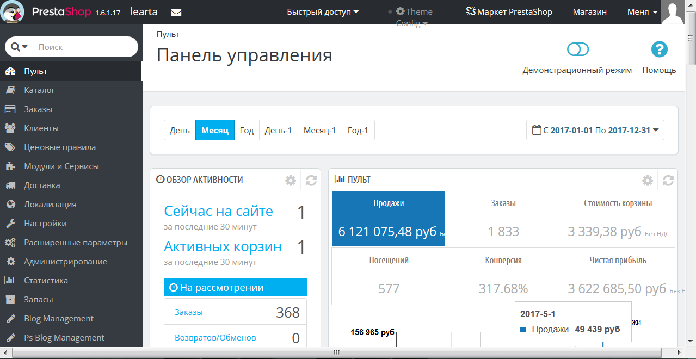Select Стоимость корзины chart tile
Screen dimensions: 696x359
click(x=618, y=219)
